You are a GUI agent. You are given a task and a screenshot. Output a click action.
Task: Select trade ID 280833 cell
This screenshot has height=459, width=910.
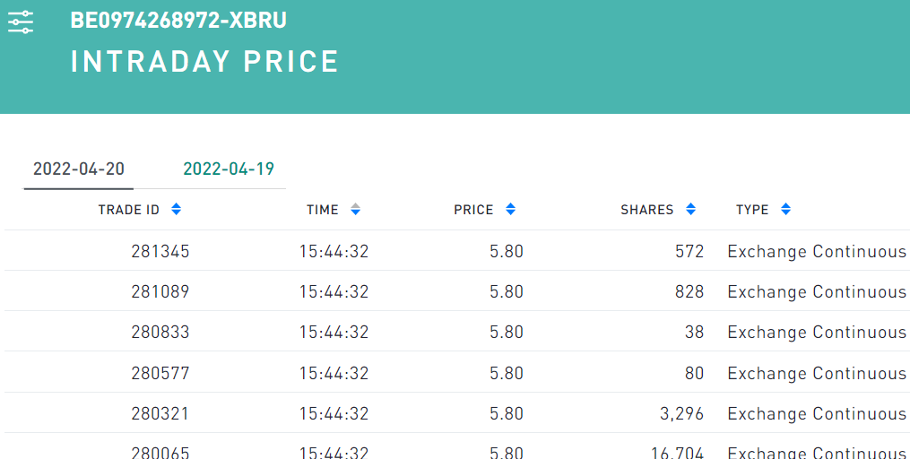pyautogui.click(x=160, y=333)
